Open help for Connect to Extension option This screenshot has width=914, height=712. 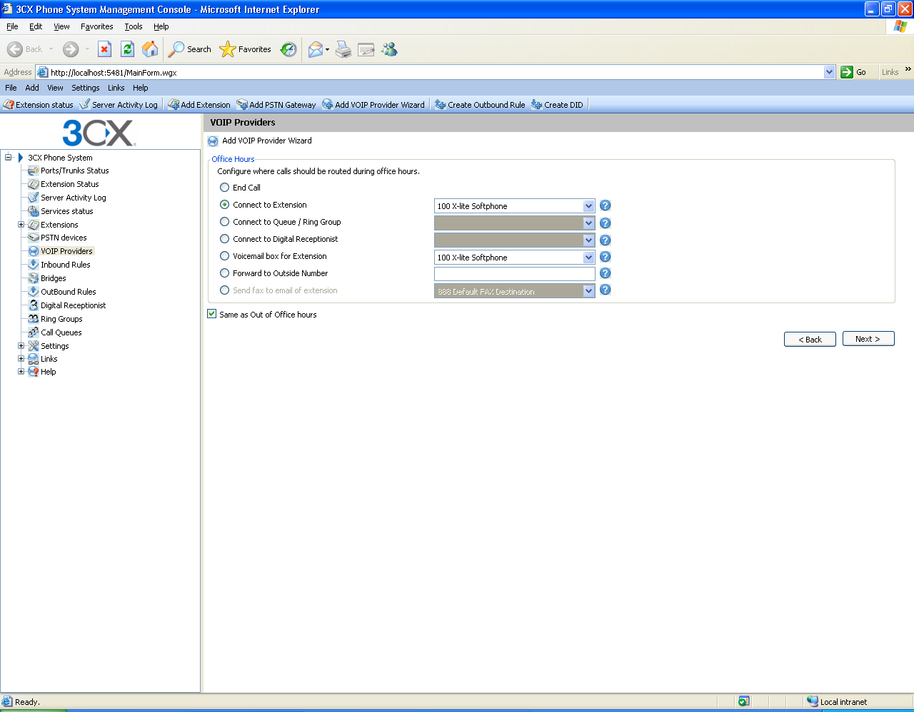coord(605,205)
